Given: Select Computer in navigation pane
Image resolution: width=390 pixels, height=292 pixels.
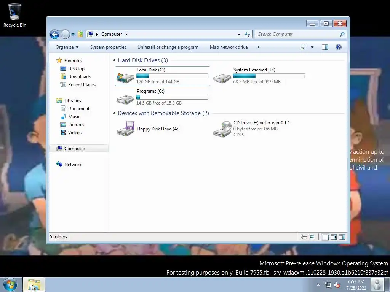Looking at the screenshot, I should [79, 149].
